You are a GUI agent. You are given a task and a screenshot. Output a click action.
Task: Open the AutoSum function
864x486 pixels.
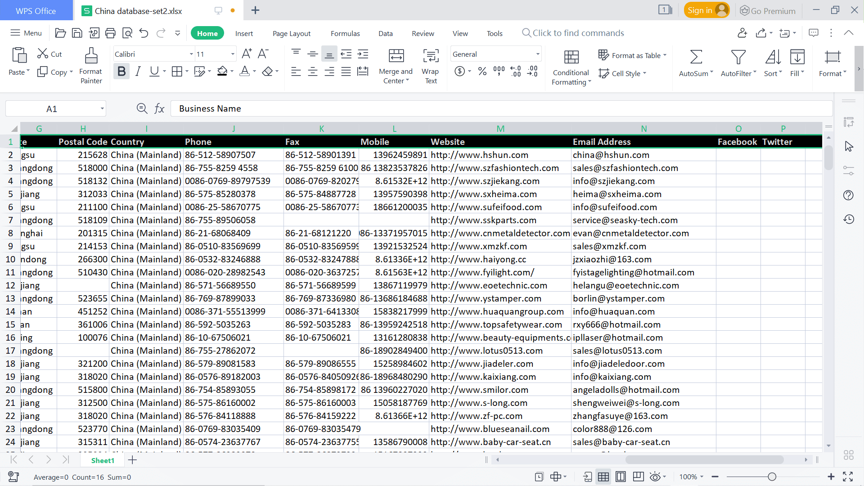[x=694, y=63]
